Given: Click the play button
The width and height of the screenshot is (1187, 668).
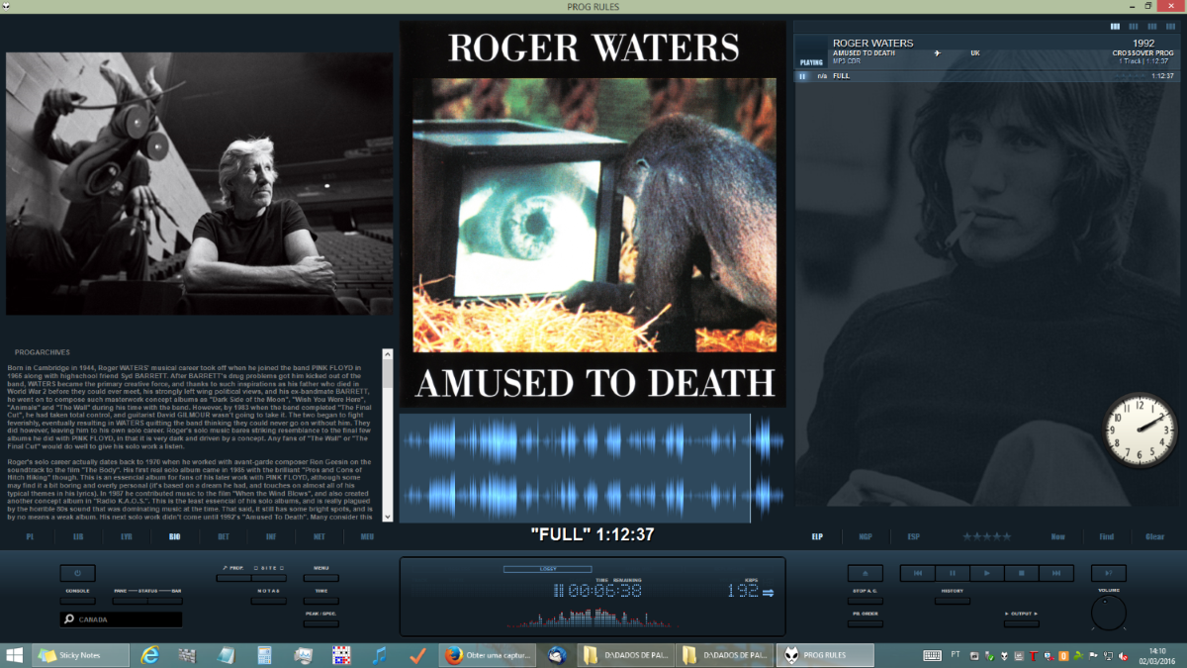Looking at the screenshot, I should pos(987,573).
